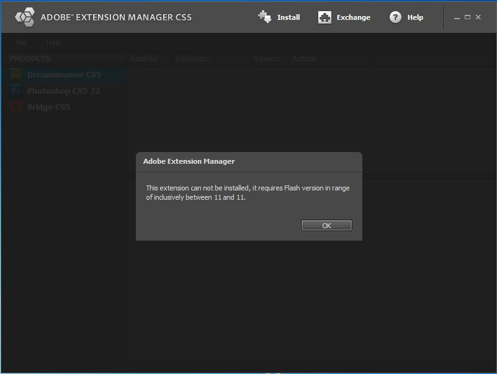
Task: Open the Exchange puzzle icon
Action: 325,17
